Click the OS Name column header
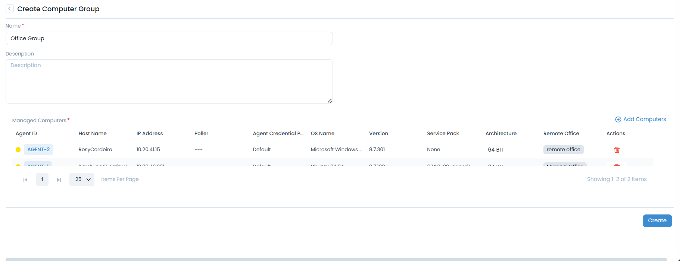 pos(322,133)
